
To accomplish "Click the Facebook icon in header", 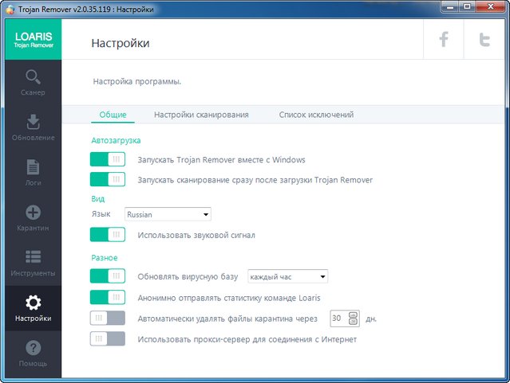I will point(445,41).
